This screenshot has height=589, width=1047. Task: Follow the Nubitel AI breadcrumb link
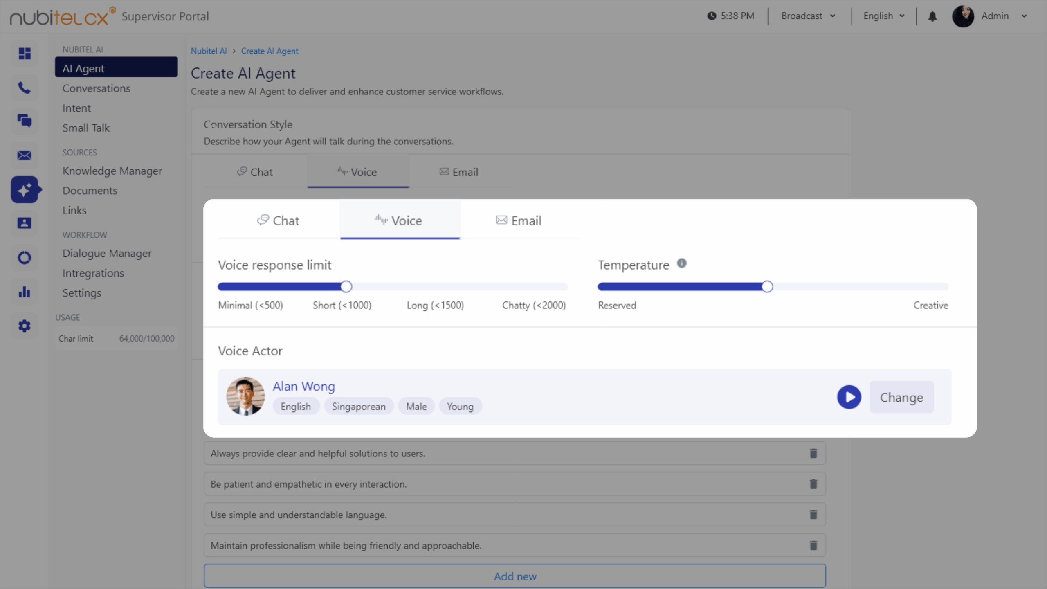point(209,51)
